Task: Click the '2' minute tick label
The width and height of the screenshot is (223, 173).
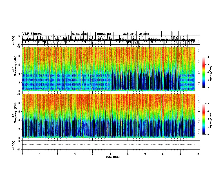Action: click(57, 154)
